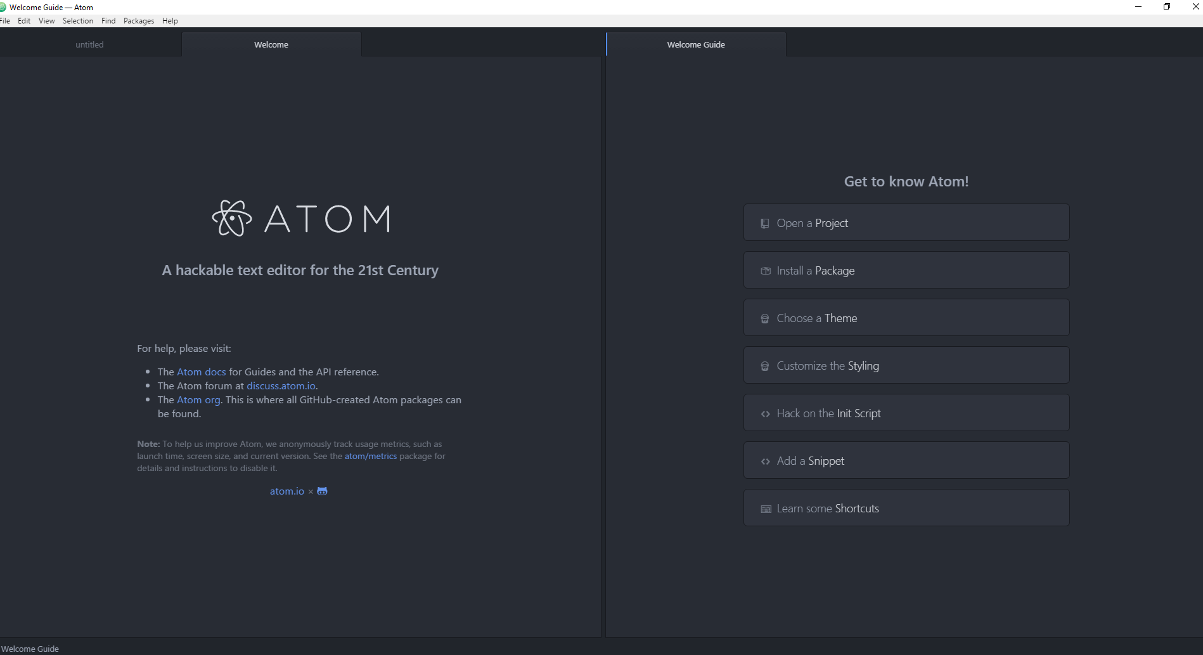Click the GitHub octocat icon next to atom.io
This screenshot has height=655, width=1203.
[x=322, y=491]
